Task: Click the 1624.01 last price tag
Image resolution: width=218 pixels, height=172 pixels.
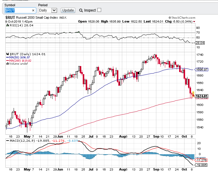Action: 202,96
